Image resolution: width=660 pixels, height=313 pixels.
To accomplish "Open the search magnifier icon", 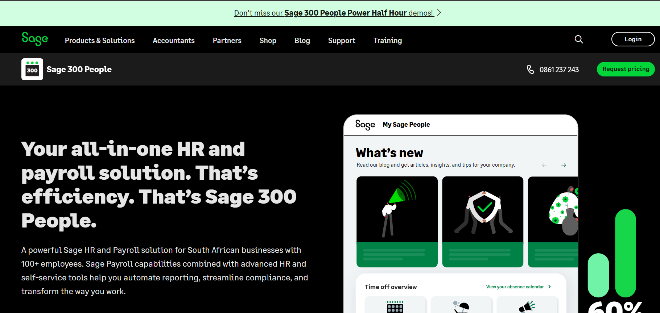I will coord(579,39).
